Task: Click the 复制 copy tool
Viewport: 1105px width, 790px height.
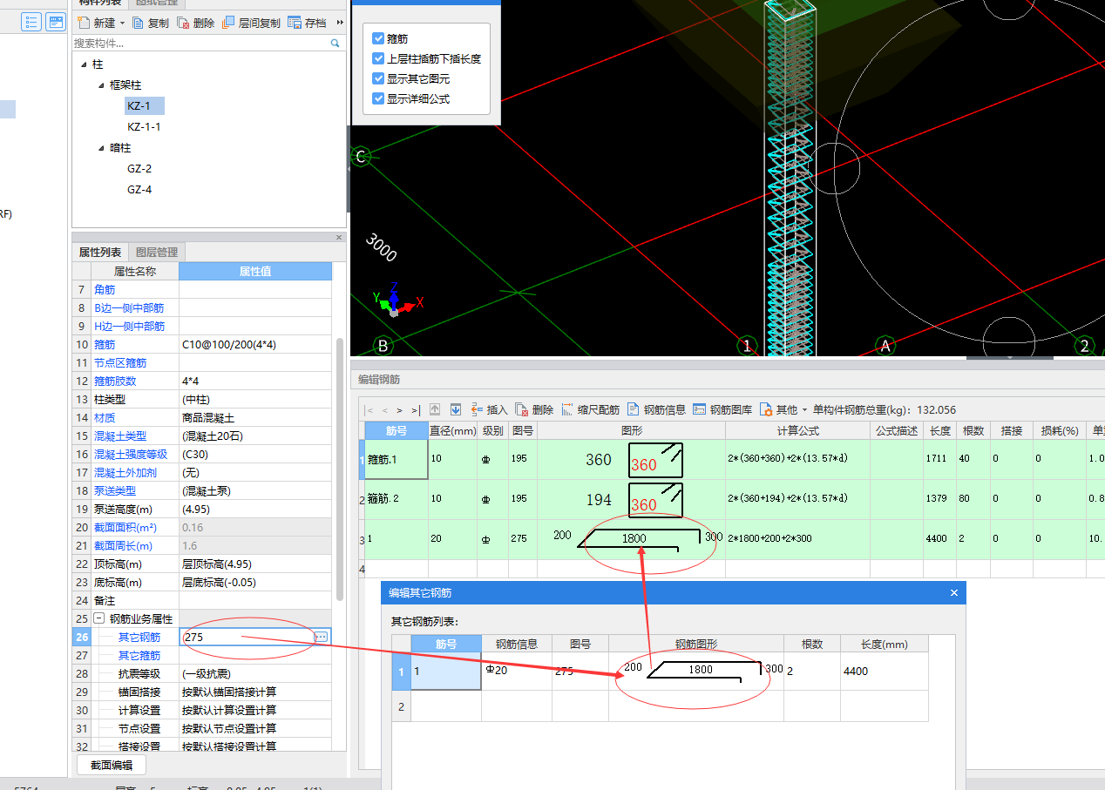Action: click(150, 23)
